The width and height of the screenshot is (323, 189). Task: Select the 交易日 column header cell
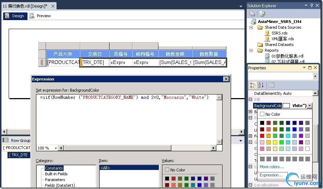pyautogui.click(x=95, y=54)
